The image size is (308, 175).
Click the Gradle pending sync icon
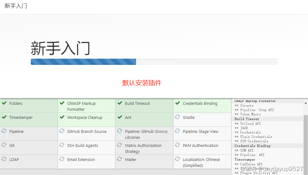point(178,117)
